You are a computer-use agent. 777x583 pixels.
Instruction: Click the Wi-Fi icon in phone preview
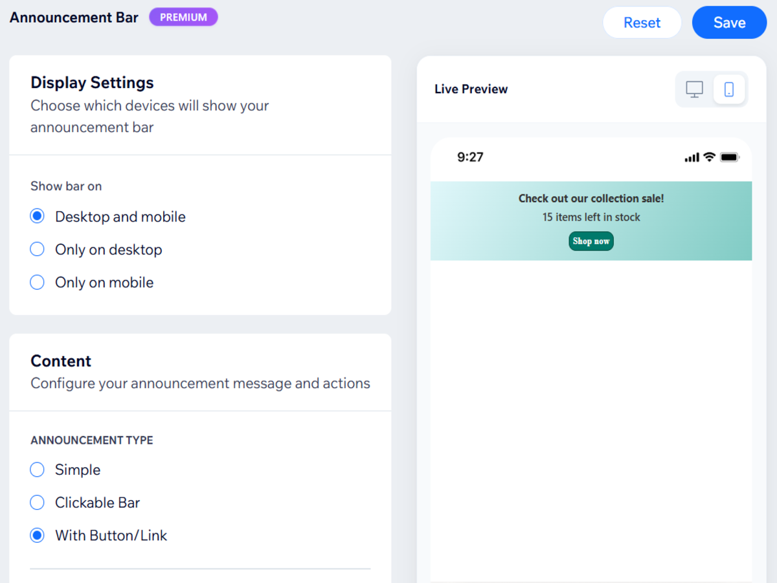tap(710, 157)
